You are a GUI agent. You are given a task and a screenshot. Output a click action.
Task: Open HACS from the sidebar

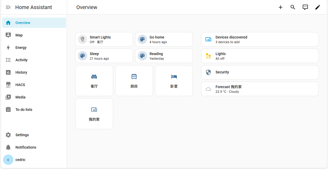point(20,85)
